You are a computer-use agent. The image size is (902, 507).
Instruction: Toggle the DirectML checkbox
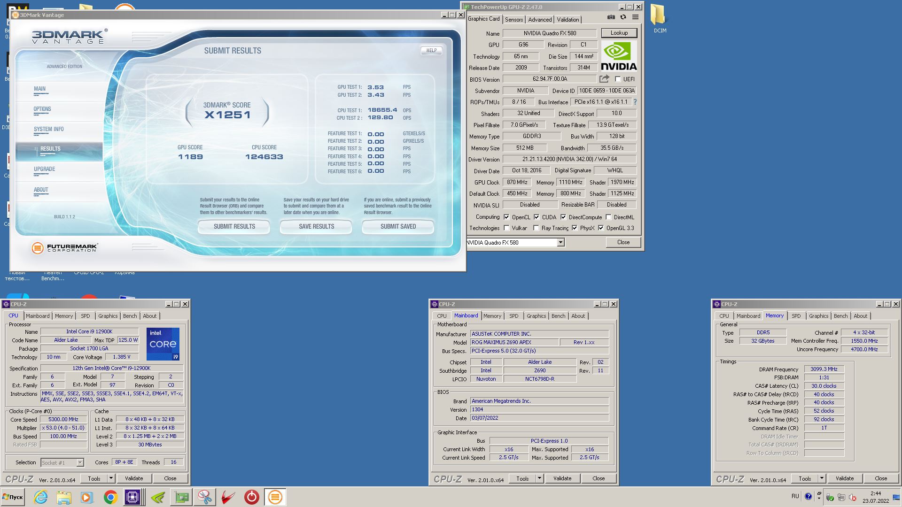coord(608,217)
